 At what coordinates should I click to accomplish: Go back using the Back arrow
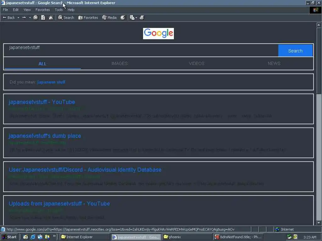pos(8,18)
